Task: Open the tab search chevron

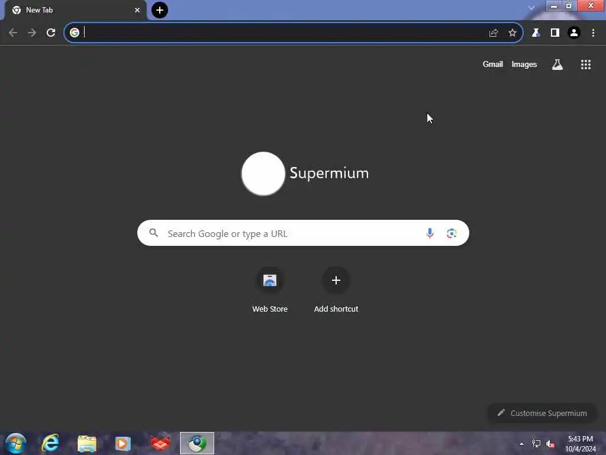Action: [x=531, y=8]
